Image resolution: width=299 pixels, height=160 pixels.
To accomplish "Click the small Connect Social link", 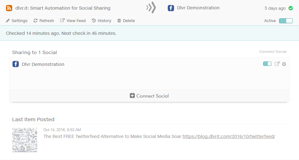I will pos(273,52).
